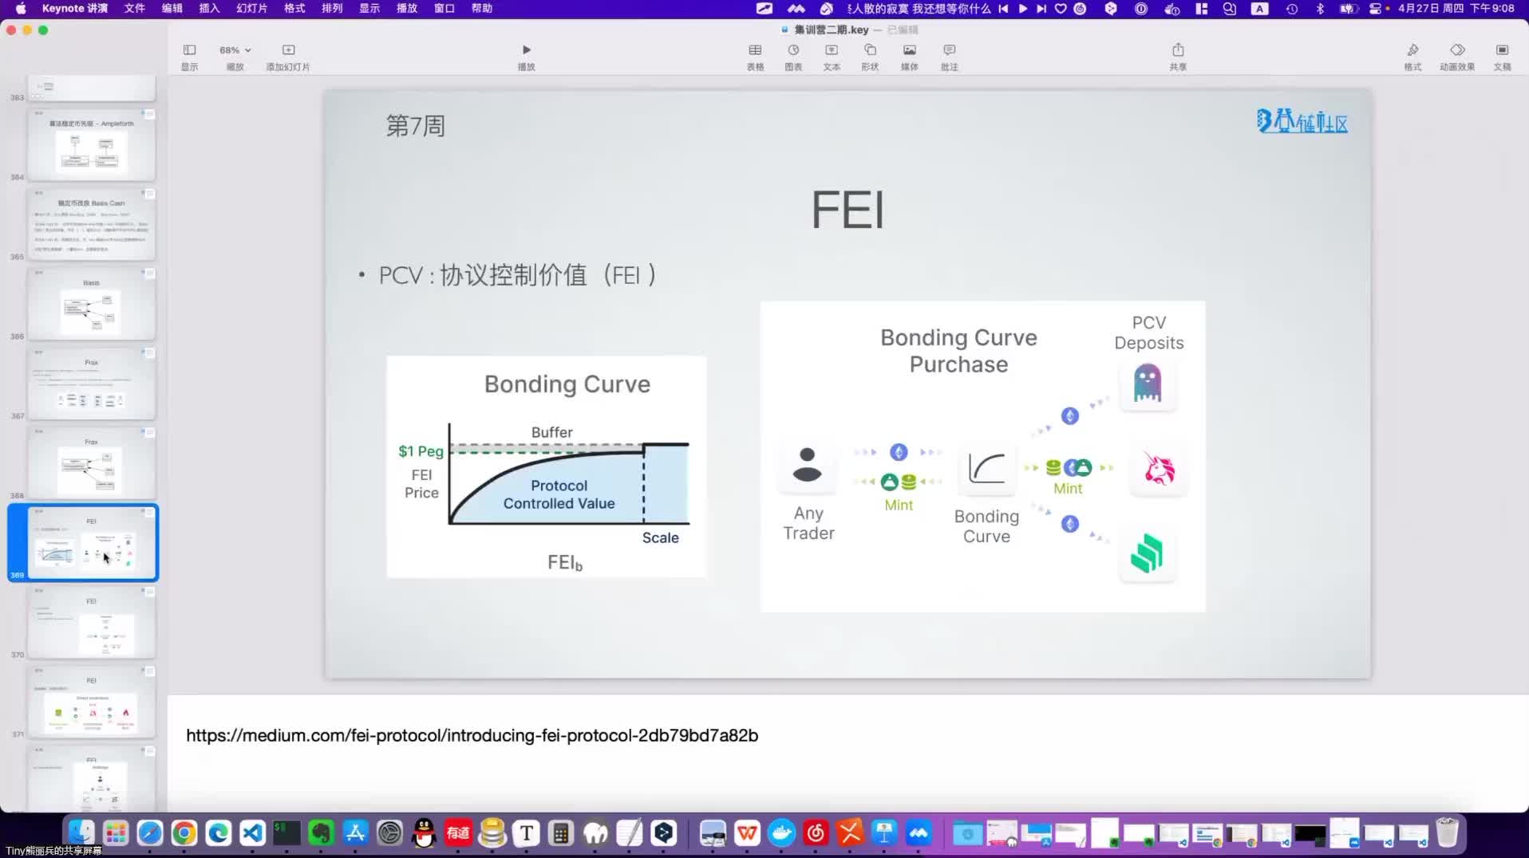
Task: Click the 集训营二期.key document title
Action: [832, 30]
